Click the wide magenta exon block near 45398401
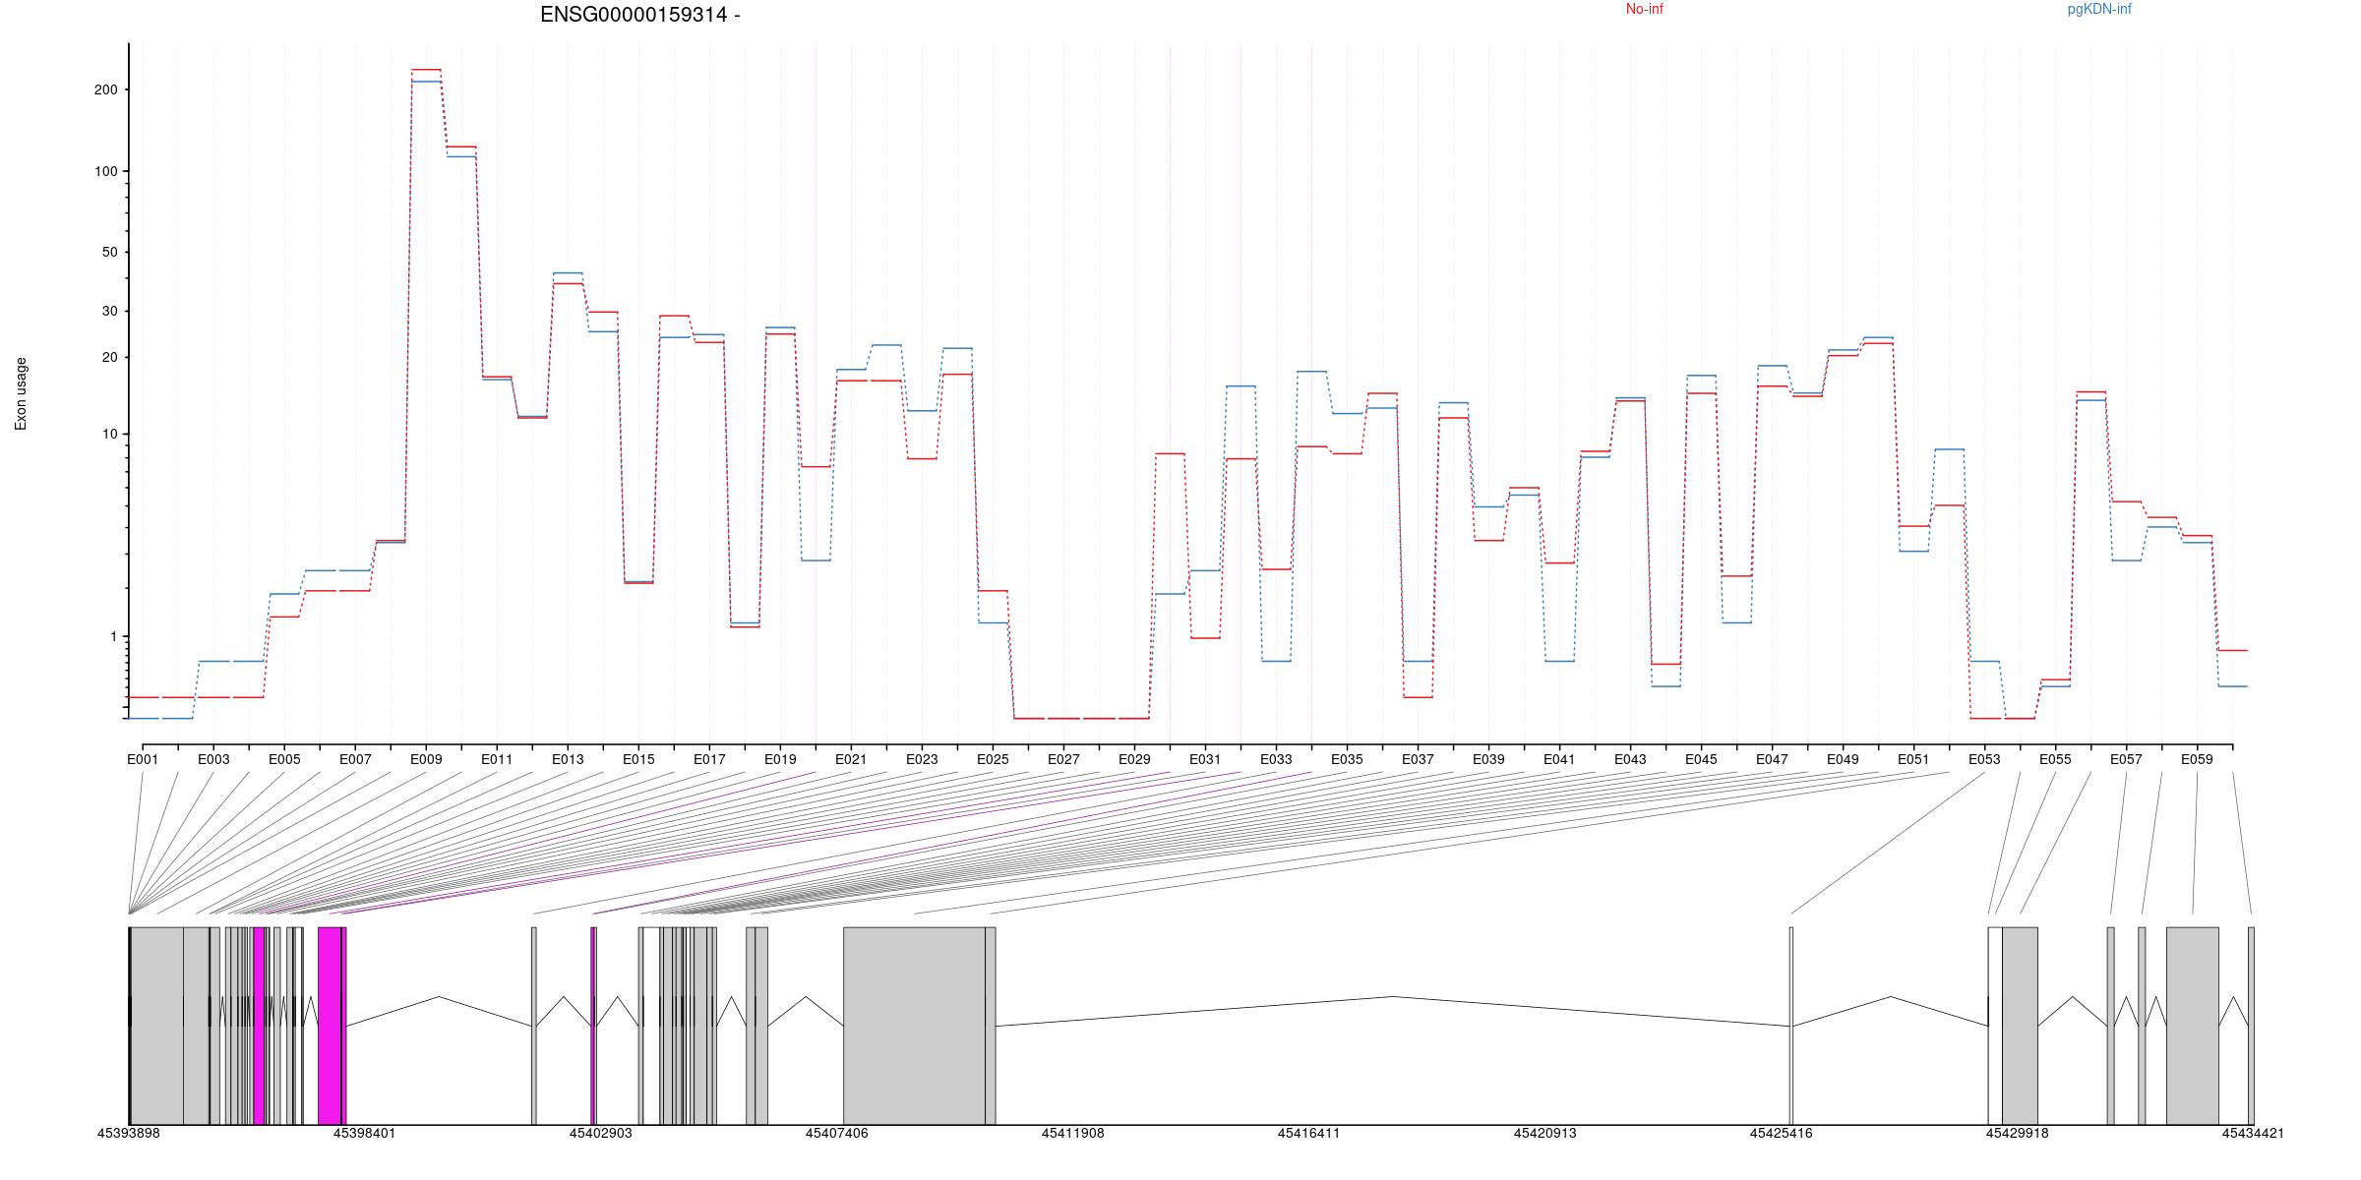Viewport: 2361px width, 1180px height. pos(330,1026)
